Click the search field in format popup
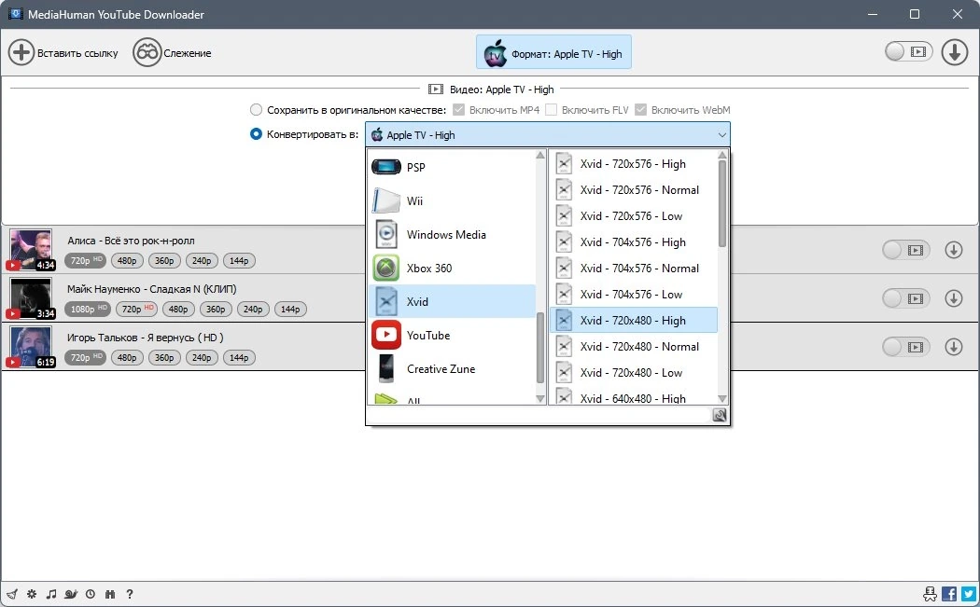Viewport: 980px width, 607px height. (x=539, y=415)
